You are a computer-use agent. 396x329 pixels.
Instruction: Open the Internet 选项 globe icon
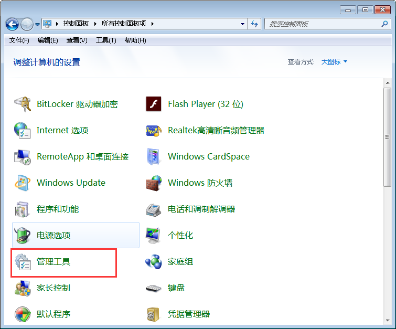(23, 130)
